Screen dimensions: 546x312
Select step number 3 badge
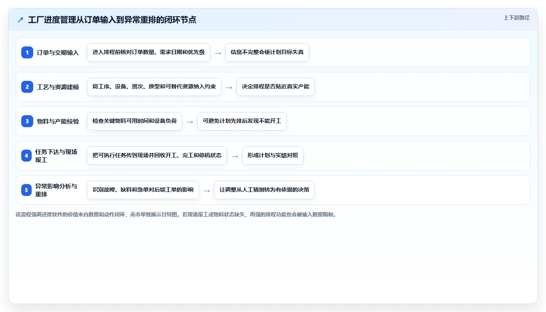[x=27, y=121]
